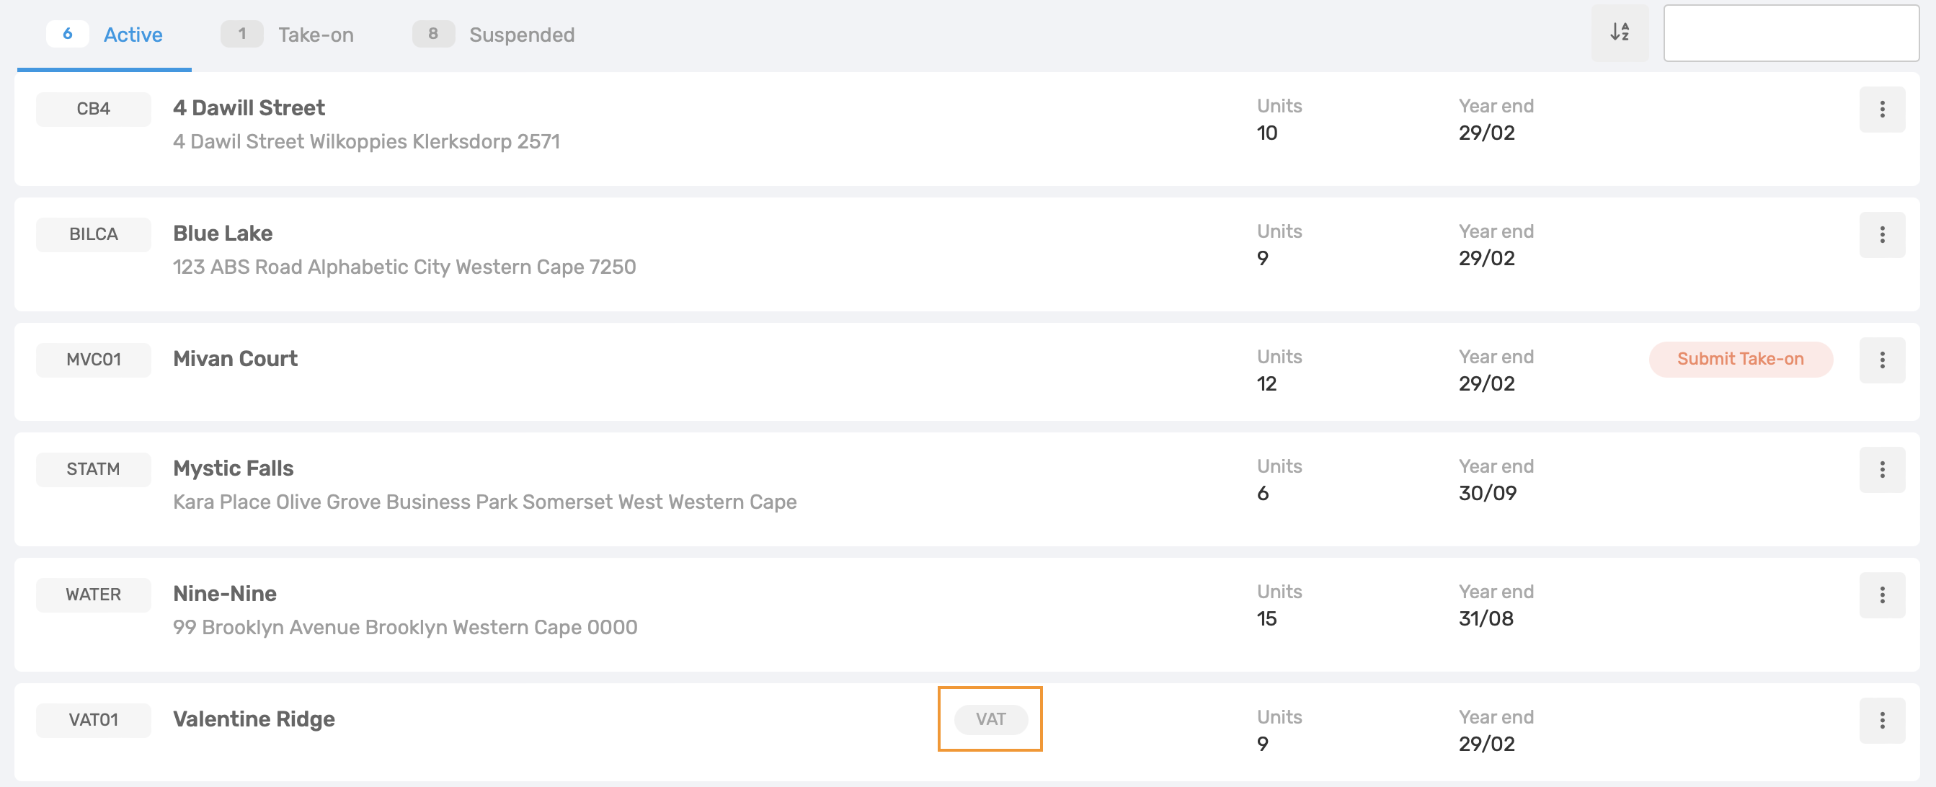Open three-dot menu for Mivan Court

point(1881,361)
